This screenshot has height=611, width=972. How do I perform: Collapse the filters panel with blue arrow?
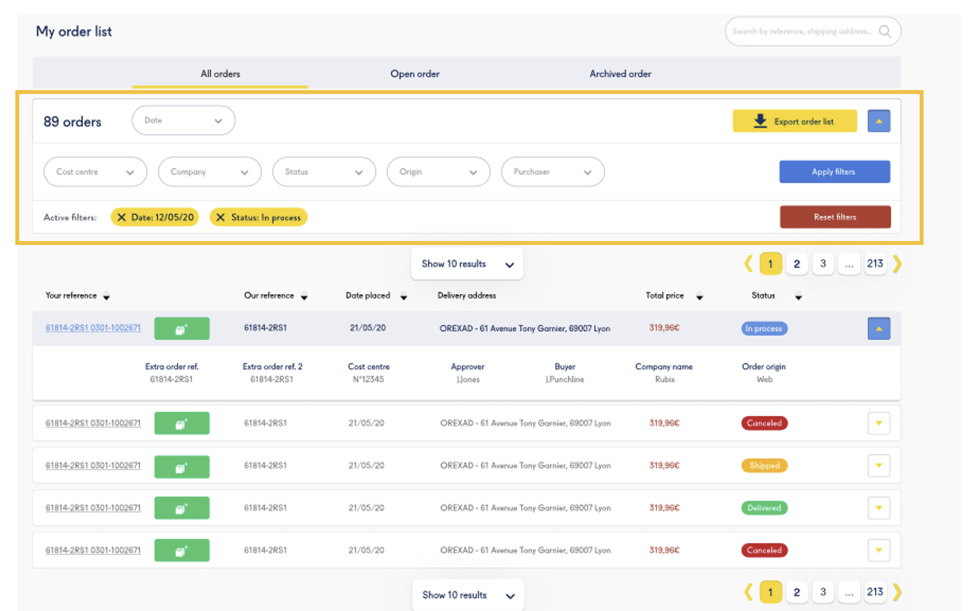pyautogui.click(x=879, y=121)
